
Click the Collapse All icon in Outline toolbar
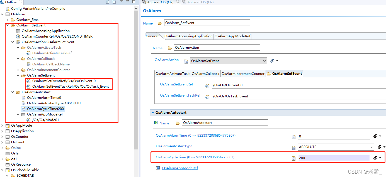tap(114, 2)
